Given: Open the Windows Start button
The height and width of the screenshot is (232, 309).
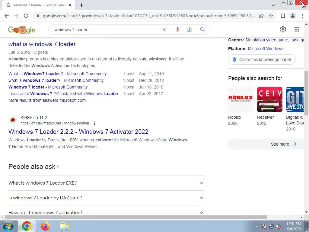Looking at the screenshot, I should pyautogui.click(x=8, y=226).
